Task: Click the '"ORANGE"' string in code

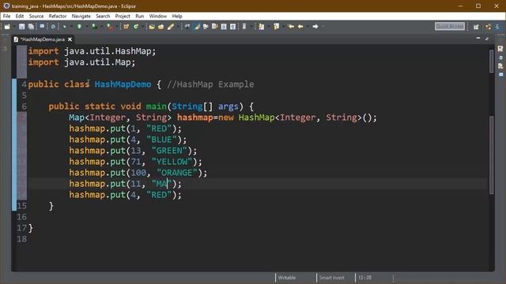Action: pos(177,173)
